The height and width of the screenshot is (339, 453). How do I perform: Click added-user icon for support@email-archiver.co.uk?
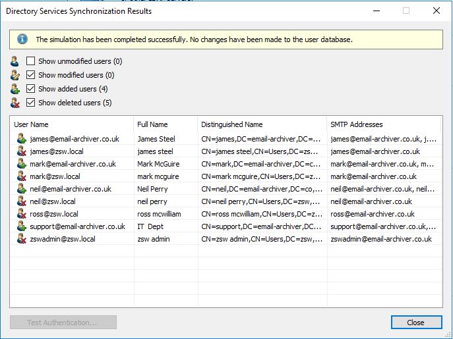pos(22,226)
